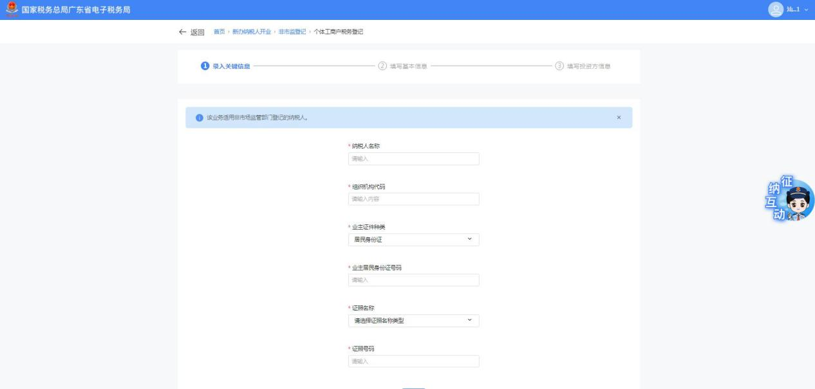
Task: Click step 1 录入关键信息 circle
Action: 205,66
